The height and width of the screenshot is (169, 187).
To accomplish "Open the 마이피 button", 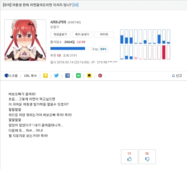I will [x=104, y=35].
